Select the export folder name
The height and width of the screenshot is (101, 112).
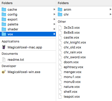pyautogui.click(x=13, y=19)
